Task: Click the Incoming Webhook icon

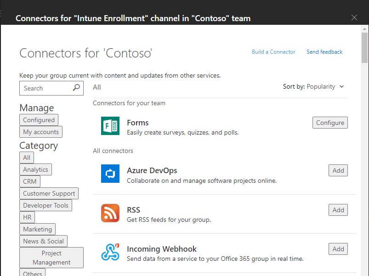Action: click(x=110, y=252)
